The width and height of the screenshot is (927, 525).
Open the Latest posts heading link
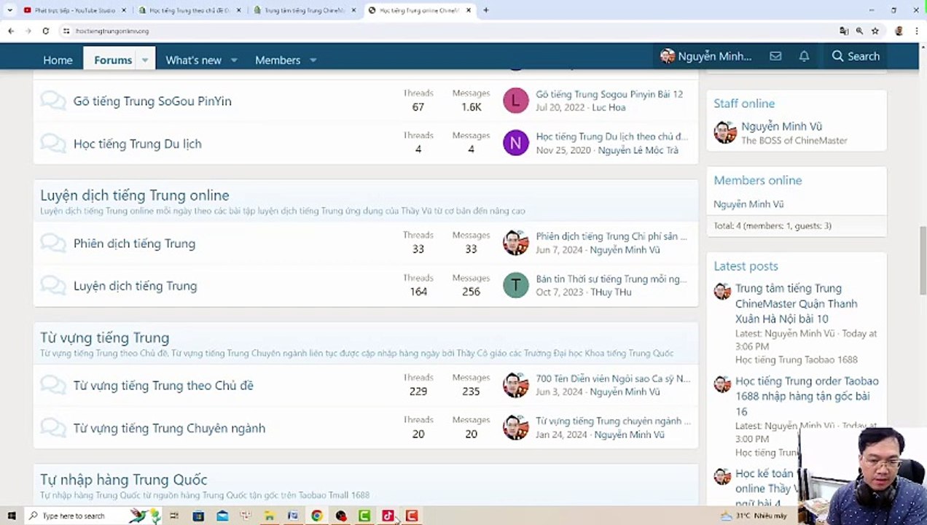pos(746,266)
